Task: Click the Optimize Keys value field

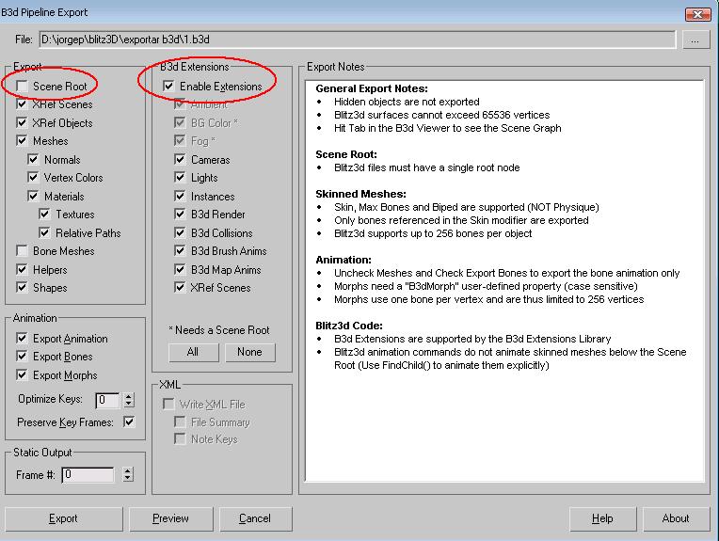Action: (108, 400)
